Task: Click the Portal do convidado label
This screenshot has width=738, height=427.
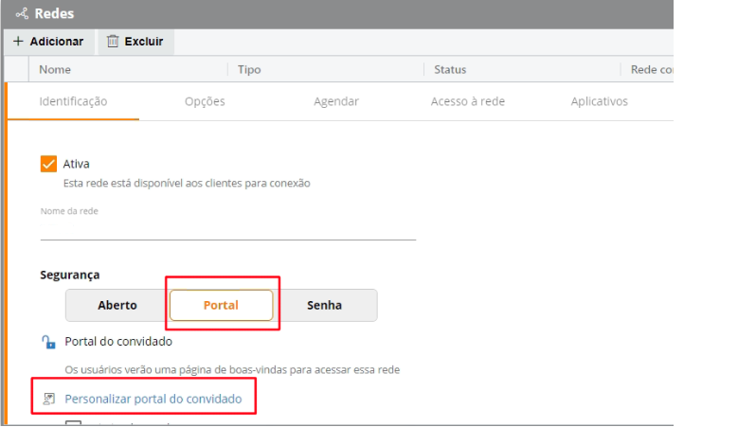Action: point(118,342)
